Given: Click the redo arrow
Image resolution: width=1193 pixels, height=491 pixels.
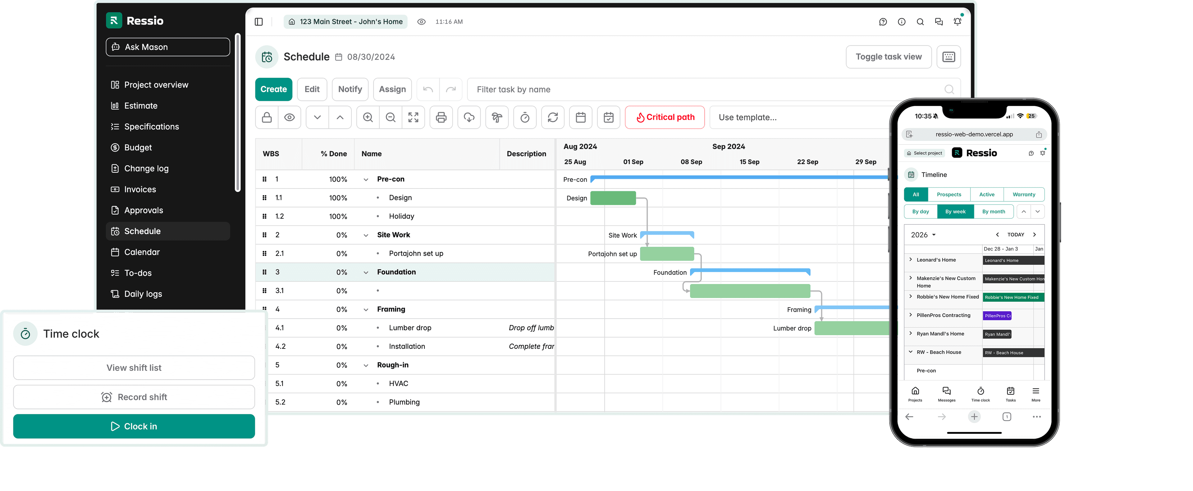Looking at the screenshot, I should [x=450, y=89].
